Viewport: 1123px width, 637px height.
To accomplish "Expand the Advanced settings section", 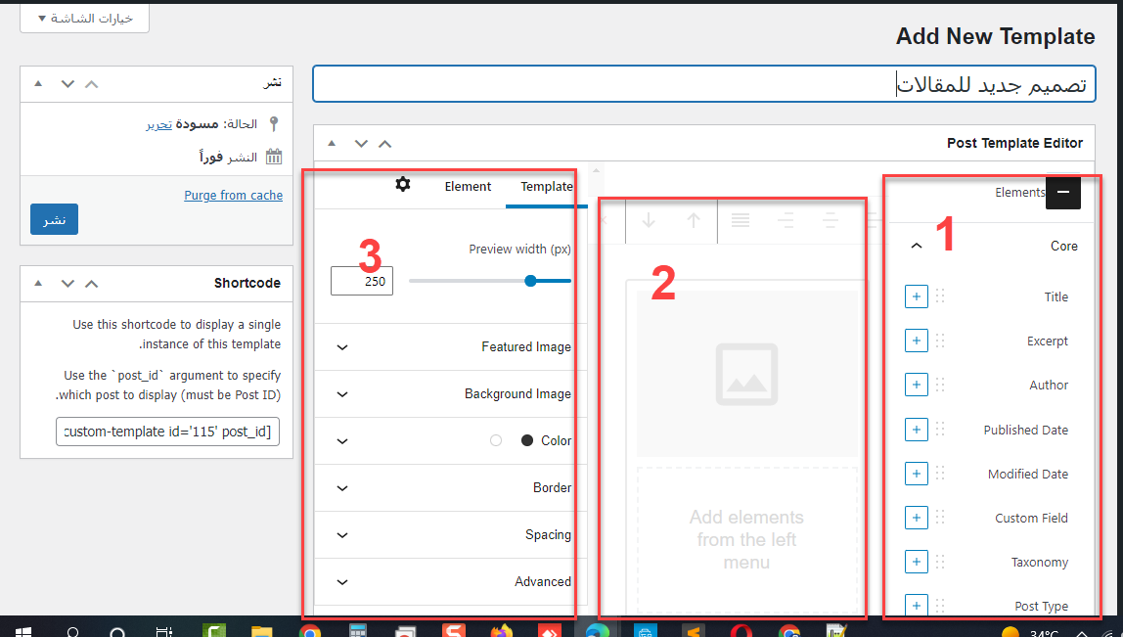I will point(342,581).
